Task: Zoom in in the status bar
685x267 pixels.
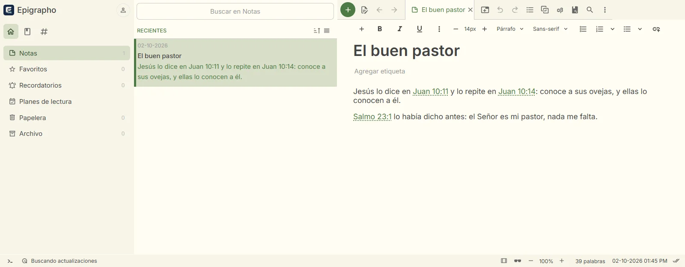Action: (x=562, y=261)
